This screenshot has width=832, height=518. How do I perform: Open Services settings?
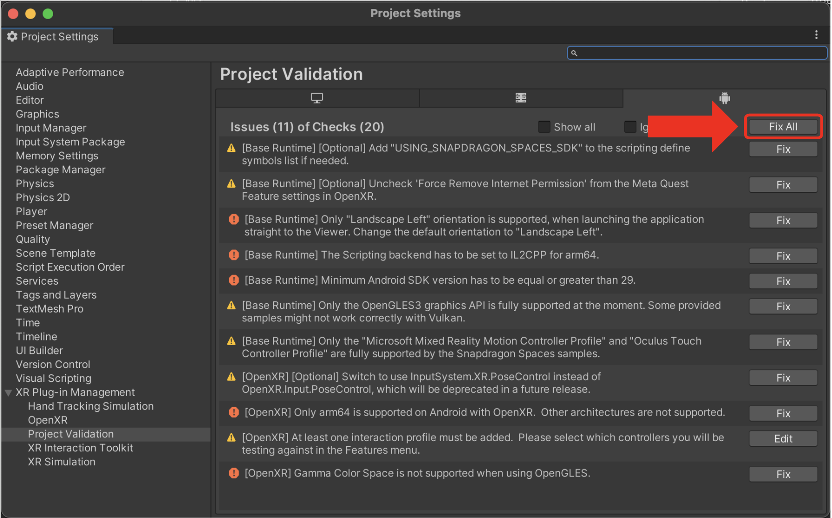(37, 281)
